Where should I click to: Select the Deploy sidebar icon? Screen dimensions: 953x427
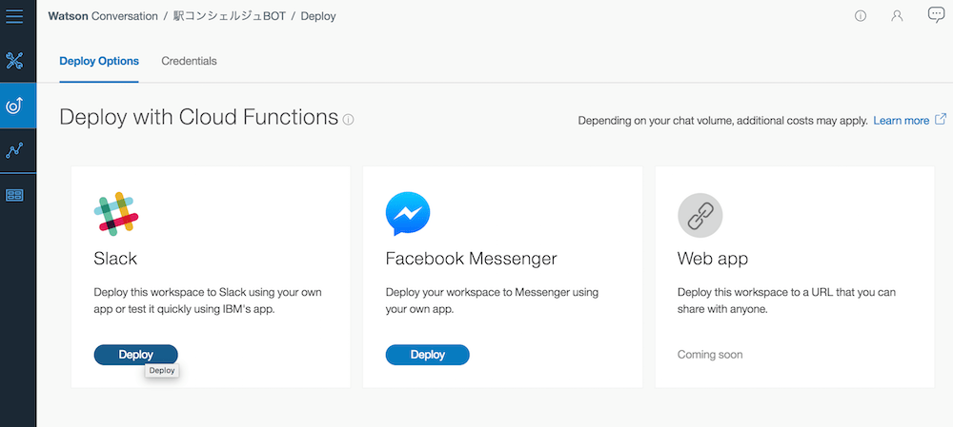pyautogui.click(x=14, y=106)
